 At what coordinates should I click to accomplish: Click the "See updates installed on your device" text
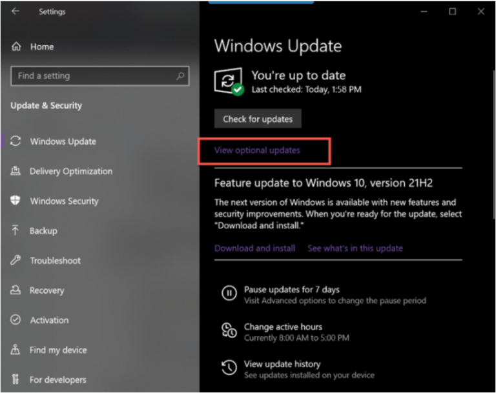[309, 375]
